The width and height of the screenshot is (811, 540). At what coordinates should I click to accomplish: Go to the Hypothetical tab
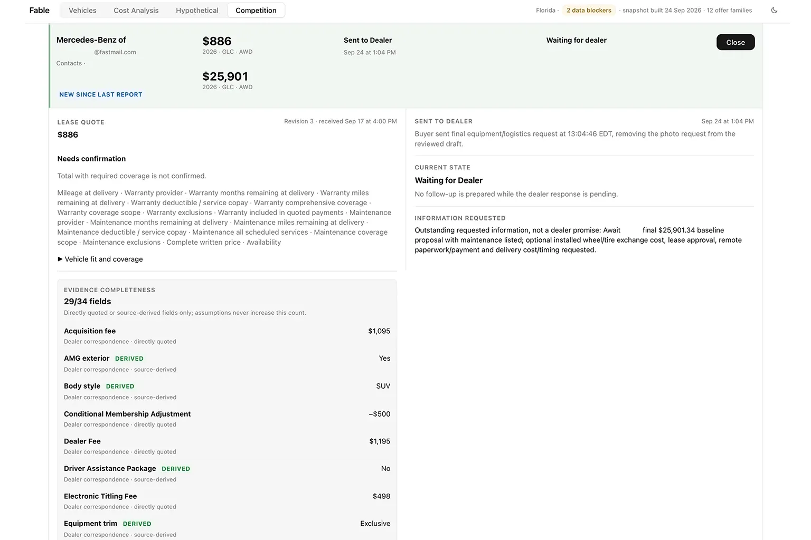pyautogui.click(x=197, y=10)
